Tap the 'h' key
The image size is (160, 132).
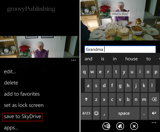pyautogui.click(x=128, y=85)
